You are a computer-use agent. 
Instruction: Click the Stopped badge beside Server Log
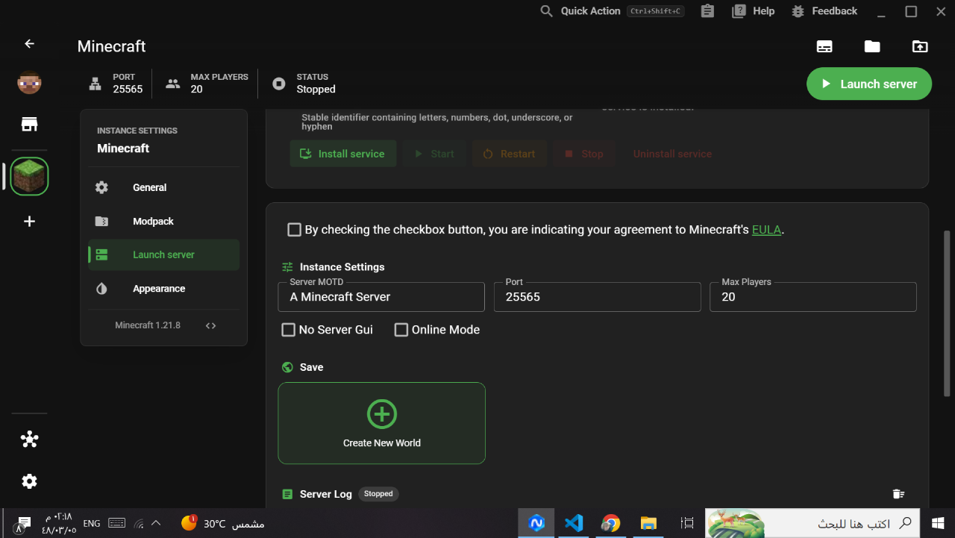(378, 494)
